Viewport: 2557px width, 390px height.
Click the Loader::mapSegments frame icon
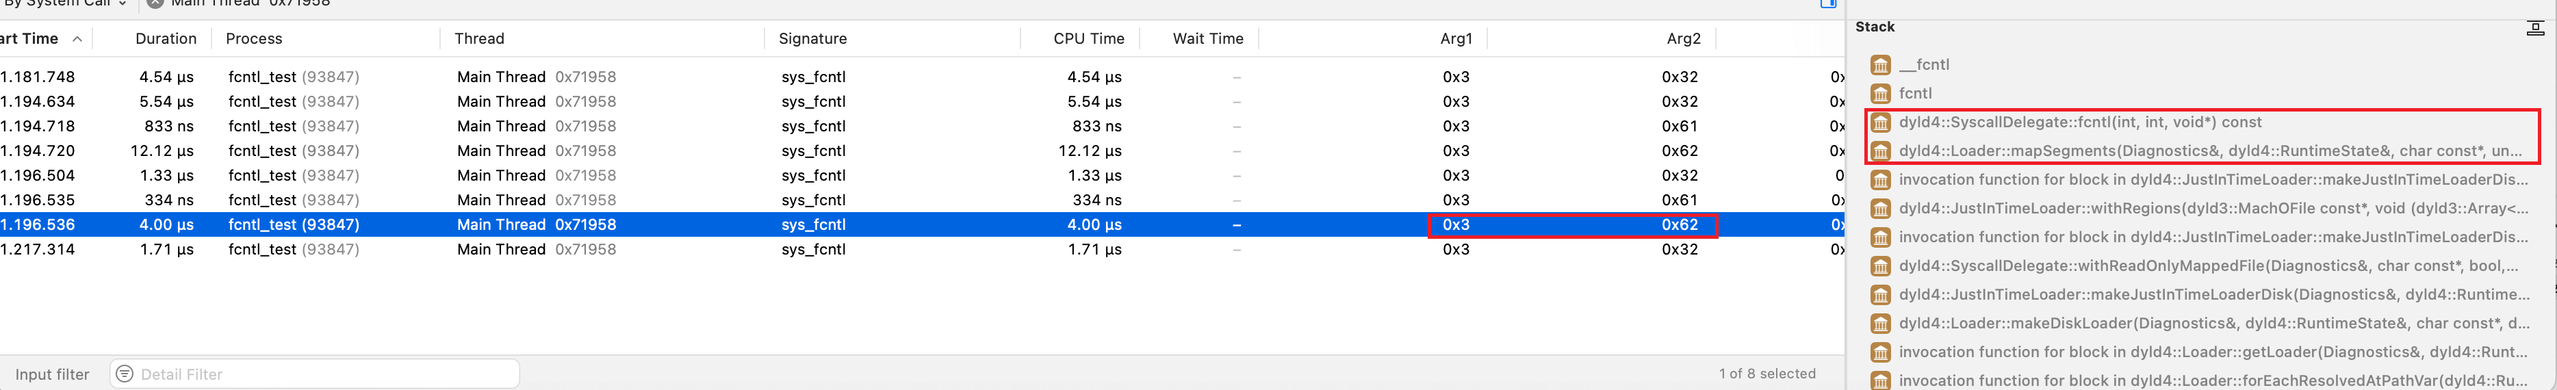pos(1880,151)
